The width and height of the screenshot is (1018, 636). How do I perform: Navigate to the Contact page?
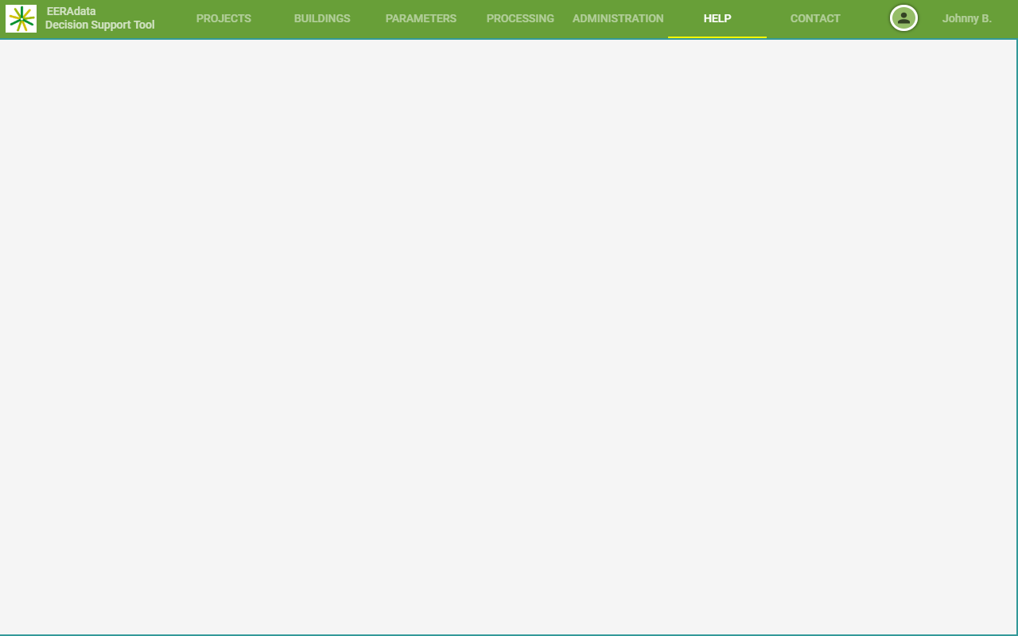(815, 18)
